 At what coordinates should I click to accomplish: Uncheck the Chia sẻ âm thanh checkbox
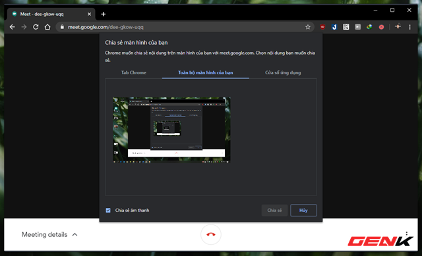[x=108, y=211]
